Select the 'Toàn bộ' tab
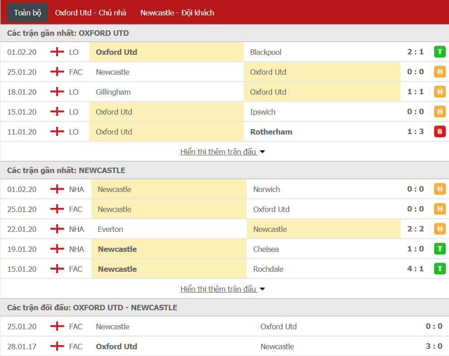This screenshot has width=449, height=356. point(28,13)
